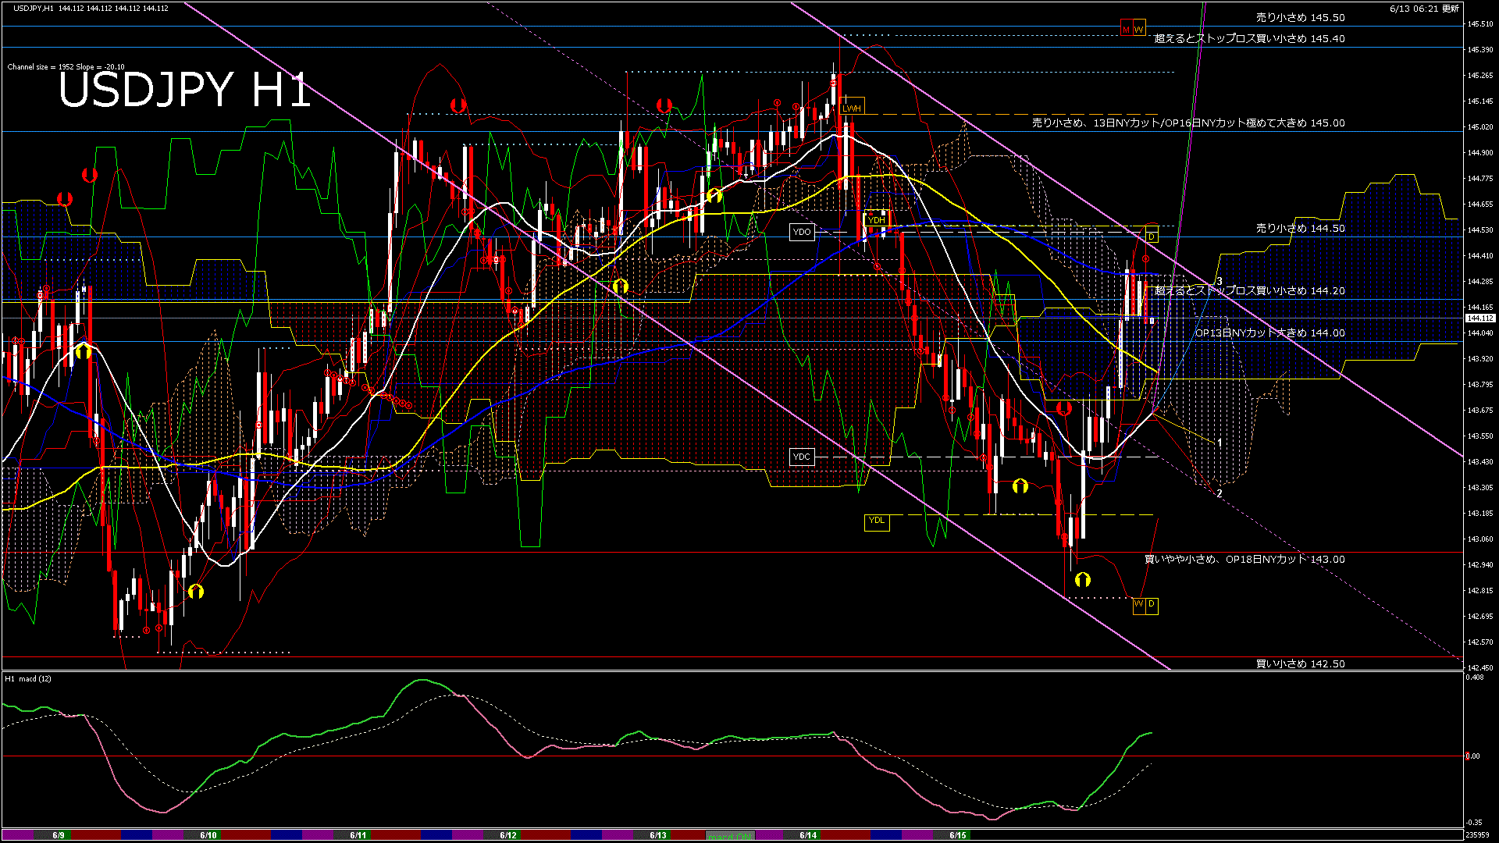This screenshot has height=843, width=1499.
Task: Select the white YDC level label
Action: [802, 457]
